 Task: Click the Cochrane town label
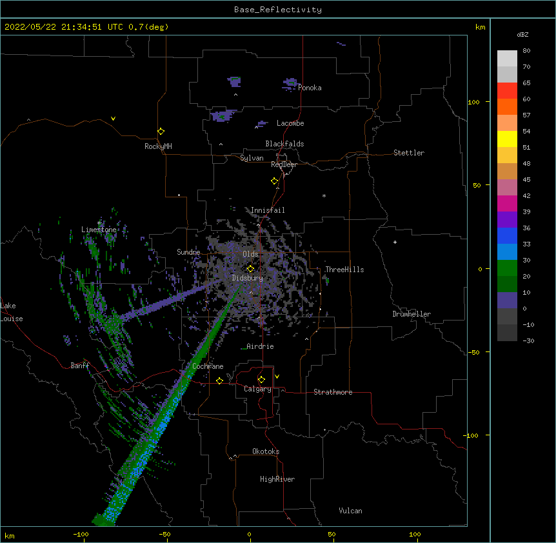point(208,366)
